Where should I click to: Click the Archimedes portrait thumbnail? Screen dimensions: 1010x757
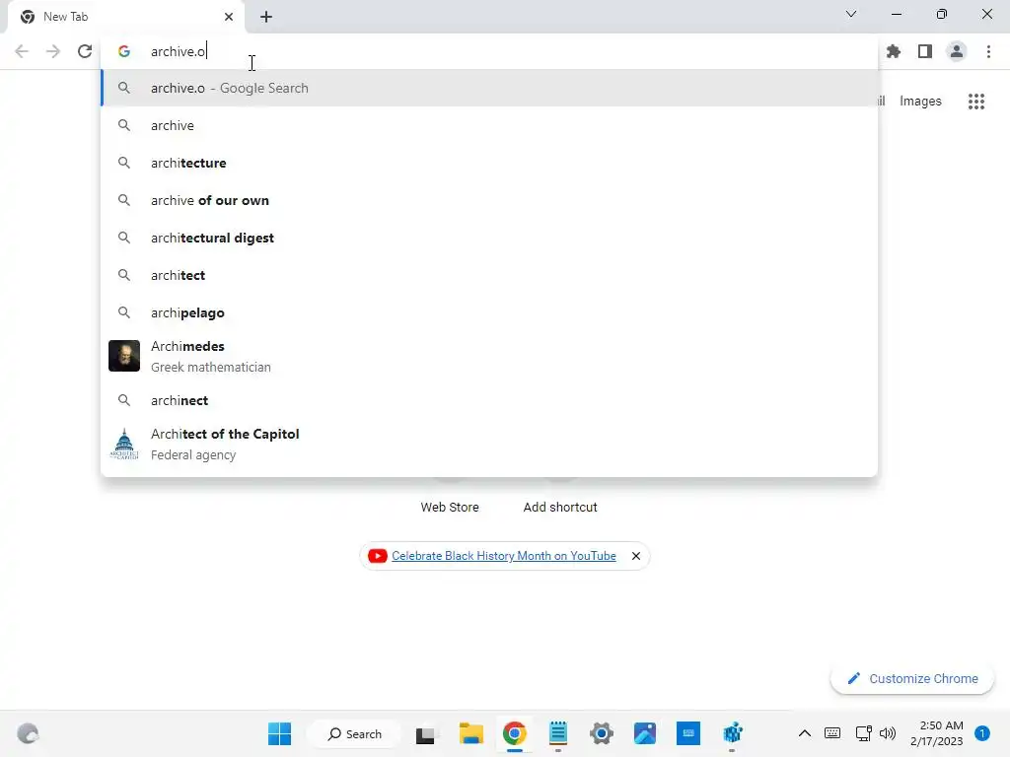[124, 356]
